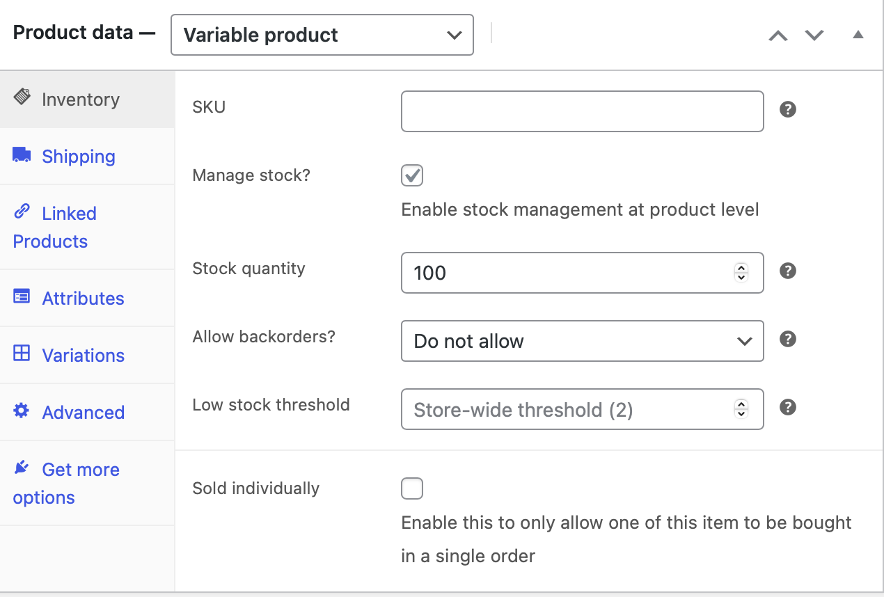
Task: Click the Get more options plug icon
Action: 22,468
